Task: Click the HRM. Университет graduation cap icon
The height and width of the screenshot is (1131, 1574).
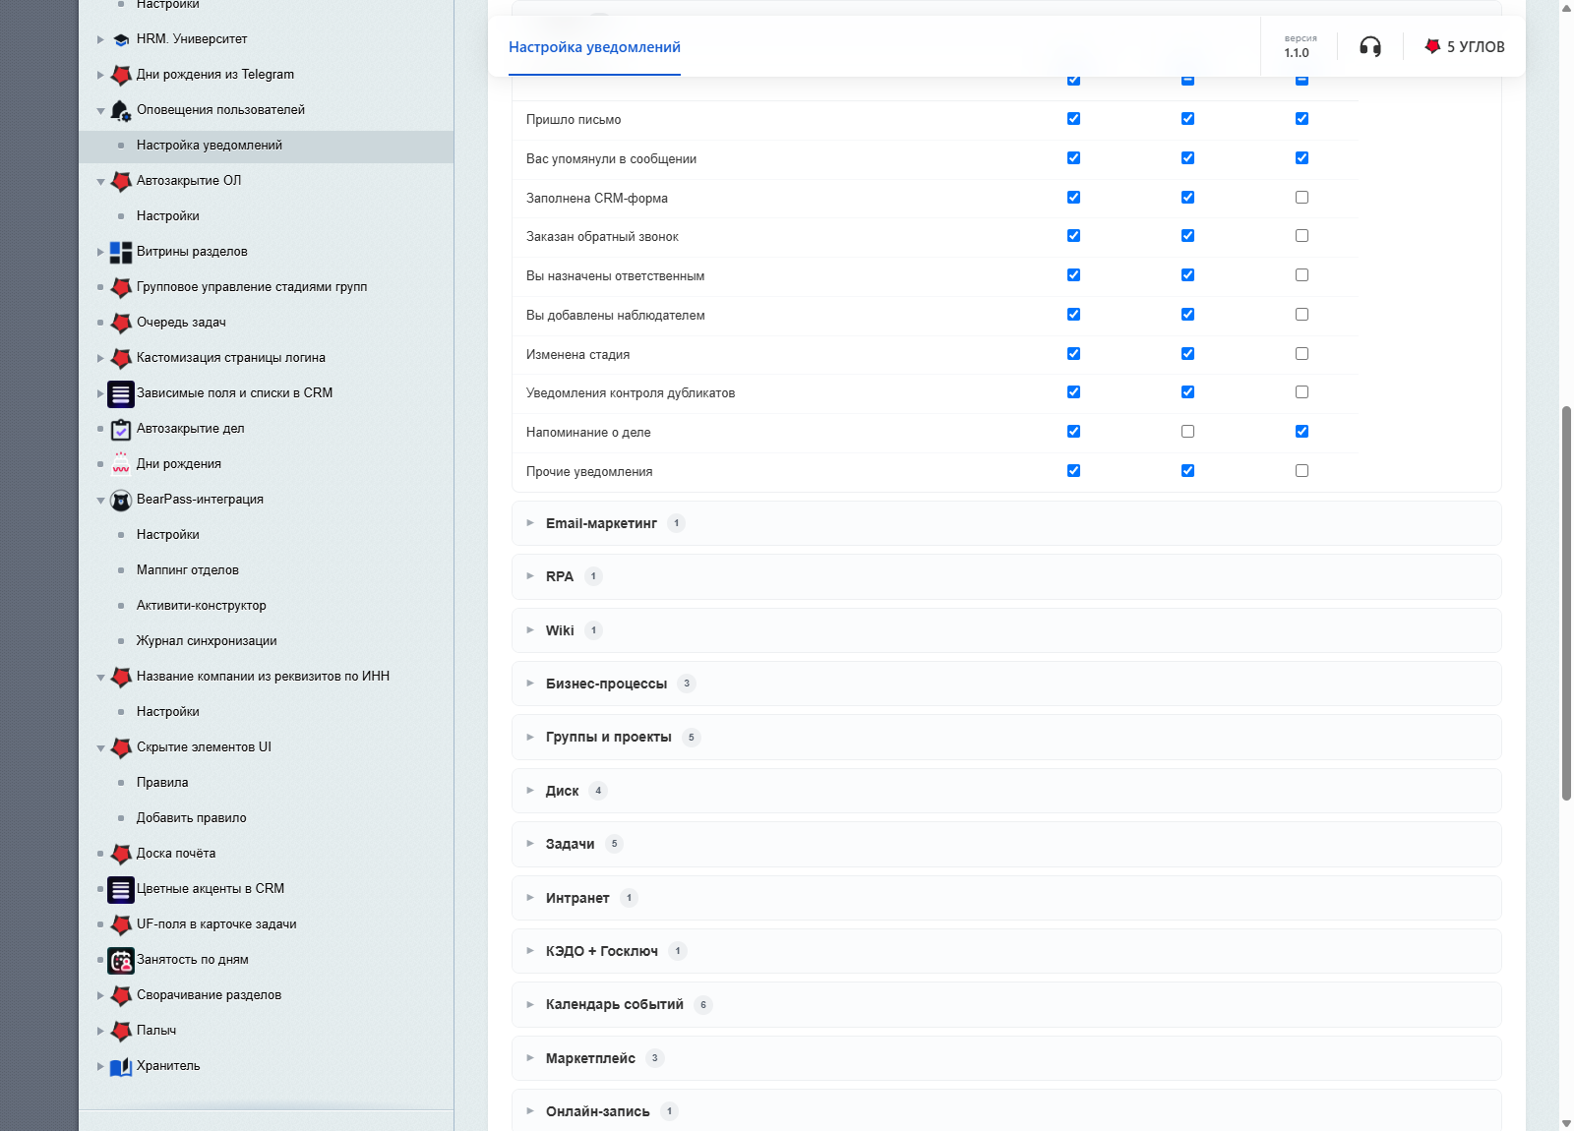Action: tap(121, 39)
